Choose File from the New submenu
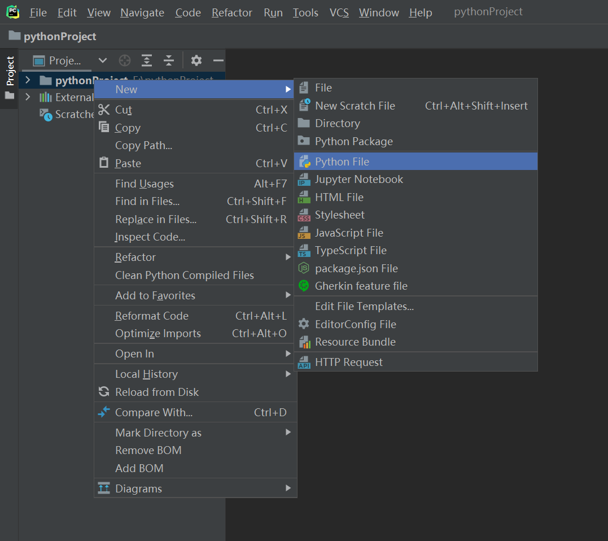The width and height of the screenshot is (608, 541). (415, 88)
